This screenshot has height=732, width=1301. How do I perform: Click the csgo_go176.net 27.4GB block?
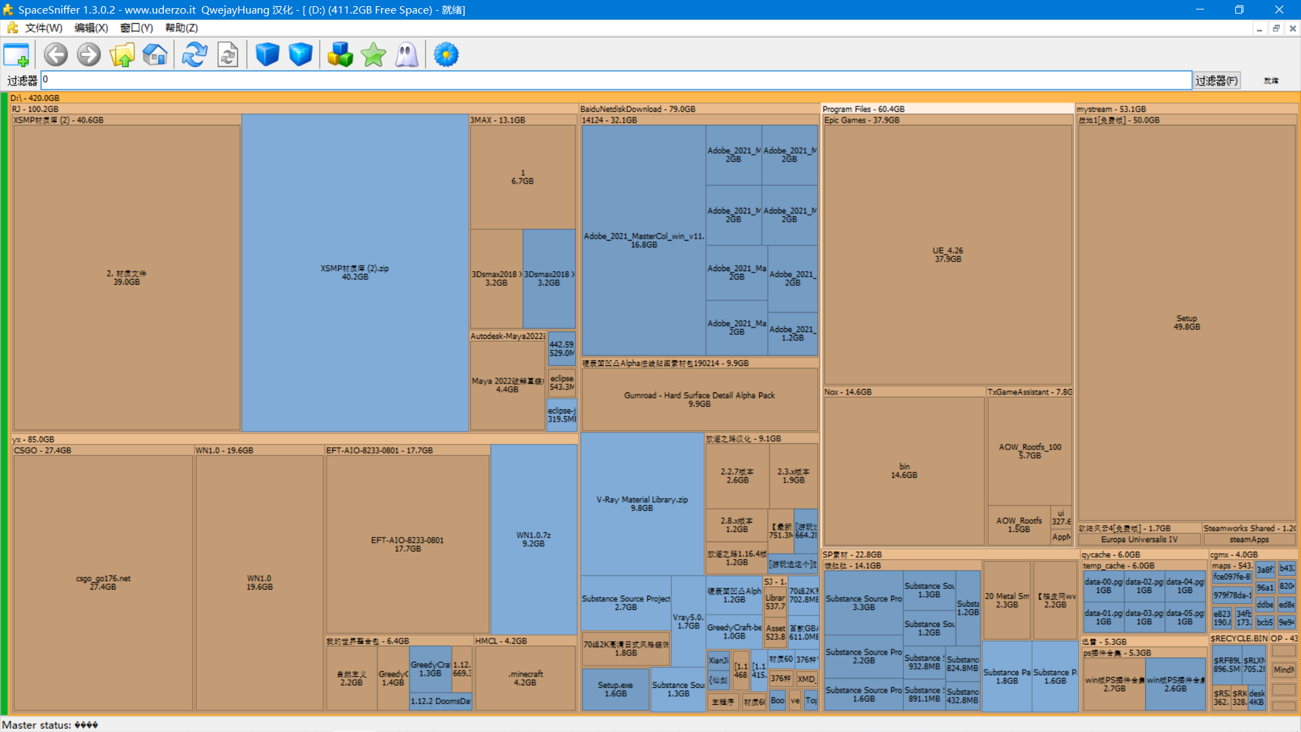[103, 583]
